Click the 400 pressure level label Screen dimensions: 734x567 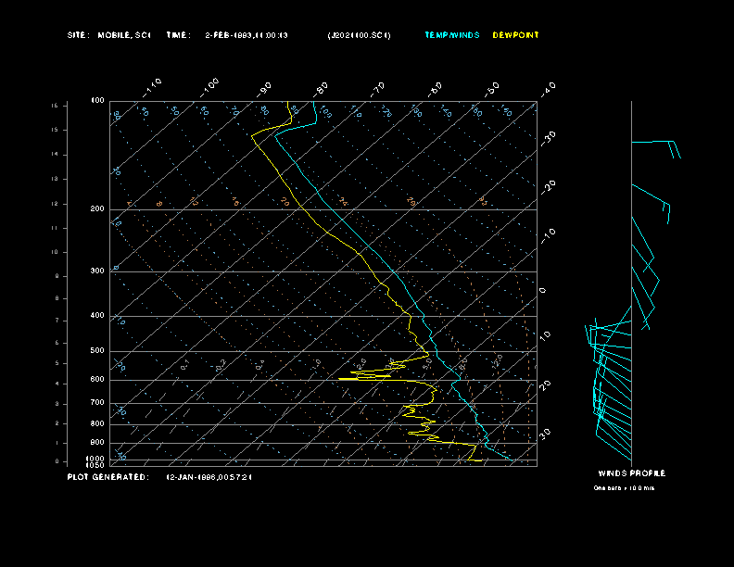point(97,316)
